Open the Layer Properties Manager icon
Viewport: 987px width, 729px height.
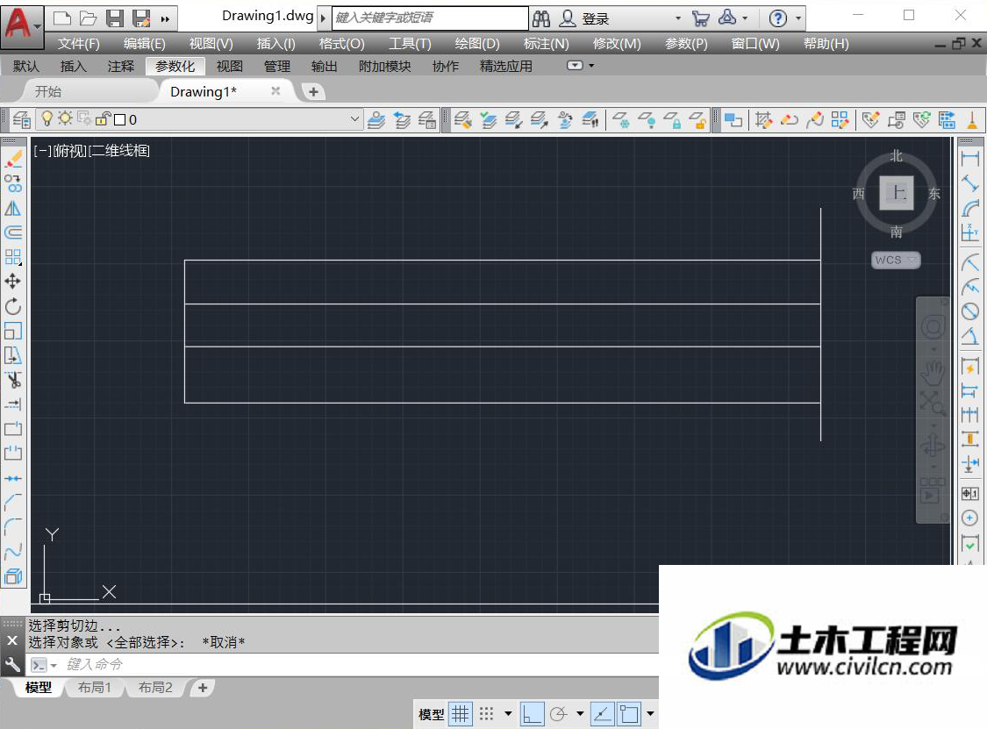point(21,119)
